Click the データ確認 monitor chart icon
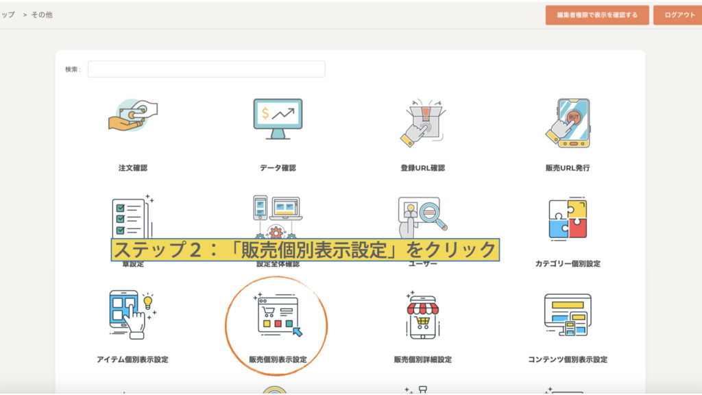Image resolution: width=702 pixels, height=395 pixels. (x=277, y=119)
